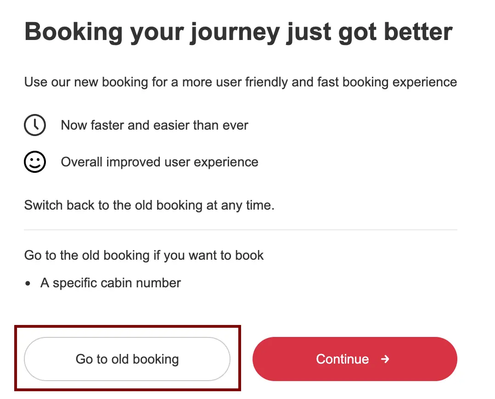Screen dimensions: 495x399
Task: Click the clock icon
Action: pyautogui.click(x=35, y=125)
